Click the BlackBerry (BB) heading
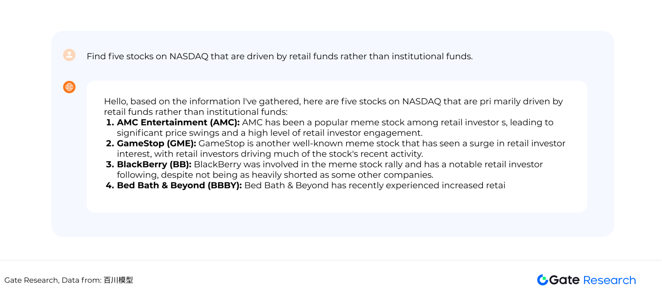 click(x=154, y=164)
